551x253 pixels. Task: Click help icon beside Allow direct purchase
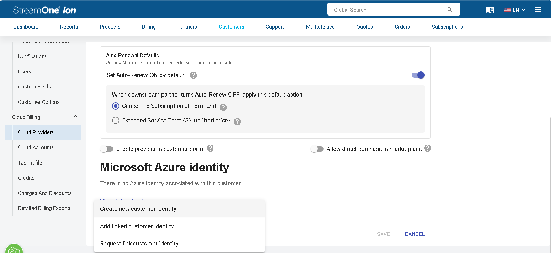pyautogui.click(x=427, y=148)
